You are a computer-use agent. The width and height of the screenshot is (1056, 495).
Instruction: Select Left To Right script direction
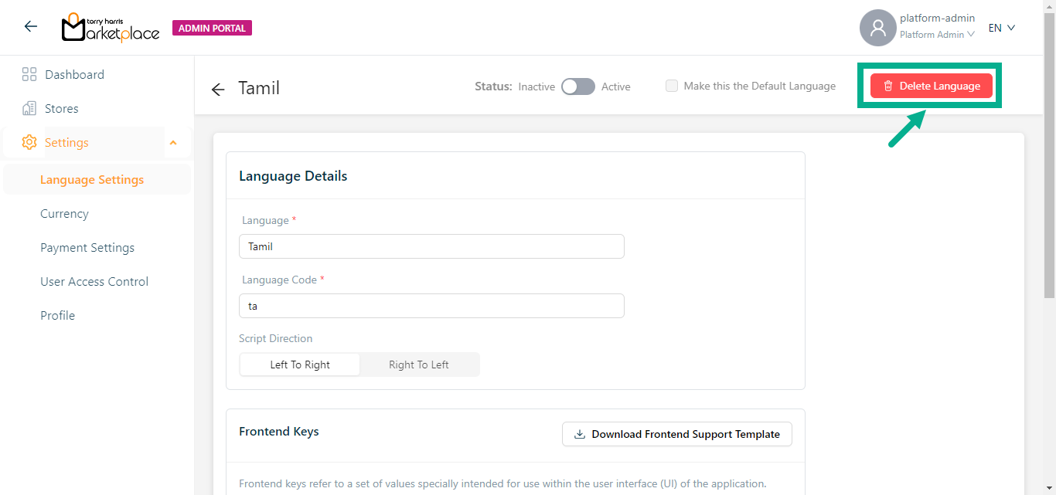tap(300, 364)
